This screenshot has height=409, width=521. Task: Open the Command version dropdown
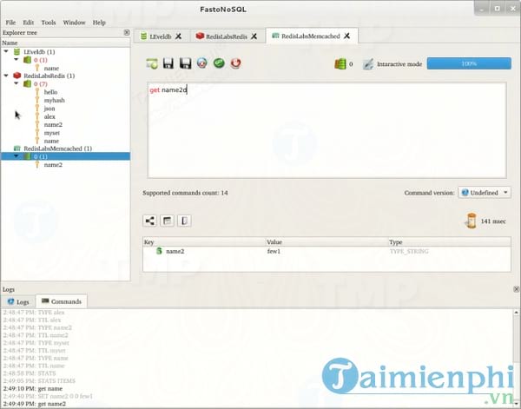tap(484, 193)
